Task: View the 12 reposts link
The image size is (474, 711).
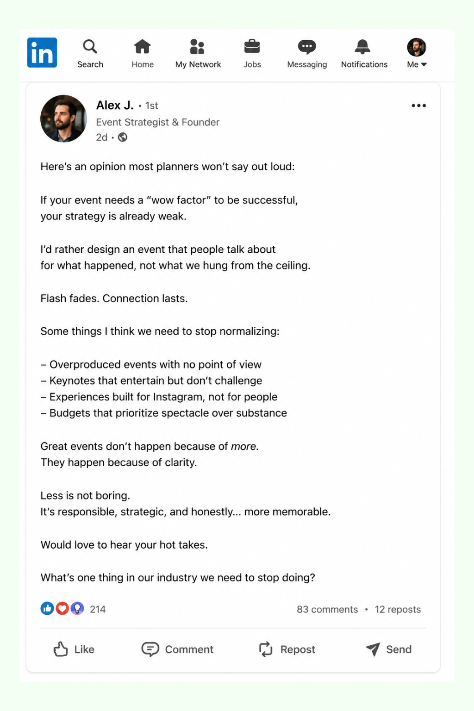Action: point(398,609)
